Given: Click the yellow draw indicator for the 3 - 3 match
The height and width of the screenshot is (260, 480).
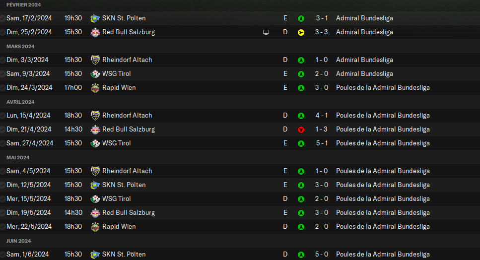Looking at the screenshot, I should (x=301, y=32).
